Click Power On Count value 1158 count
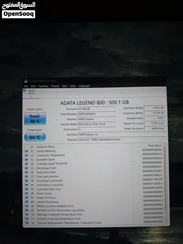Image resolution: width=183 pixels, height=244 pixels. click(154, 123)
